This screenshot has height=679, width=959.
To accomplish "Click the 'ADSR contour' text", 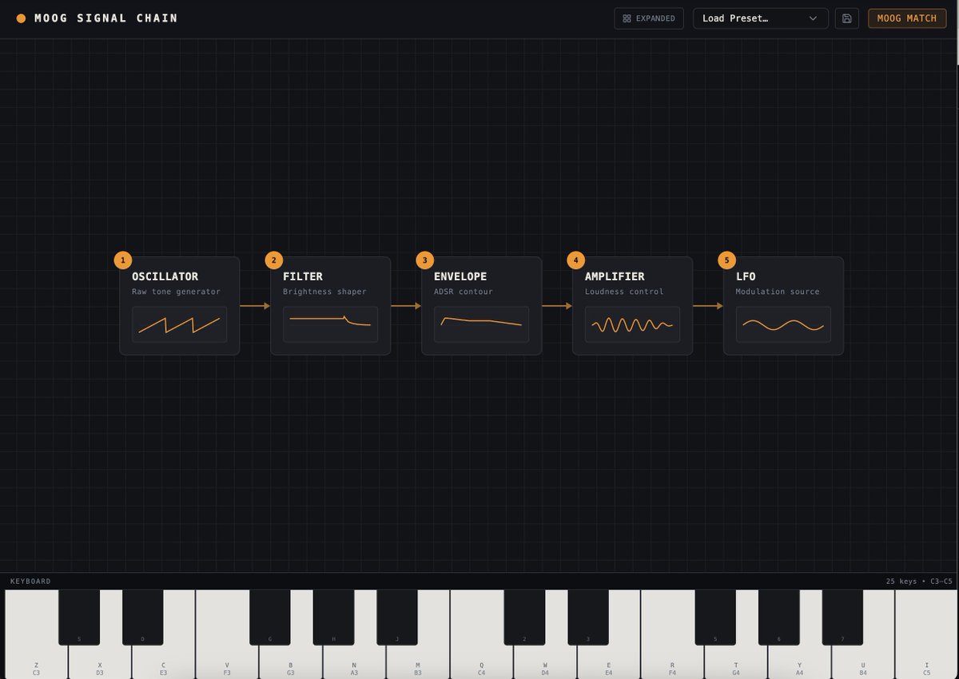I will pyautogui.click(x=464, y=292).
